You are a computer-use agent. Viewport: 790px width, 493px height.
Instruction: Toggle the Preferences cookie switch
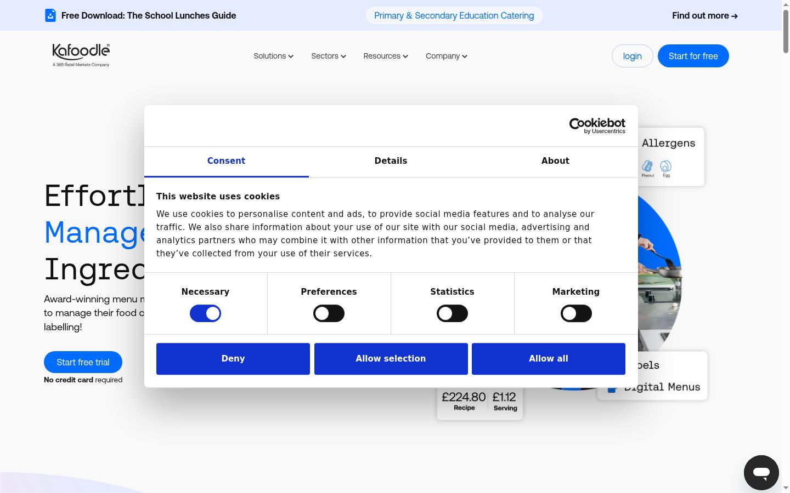[x=329, y=313]
